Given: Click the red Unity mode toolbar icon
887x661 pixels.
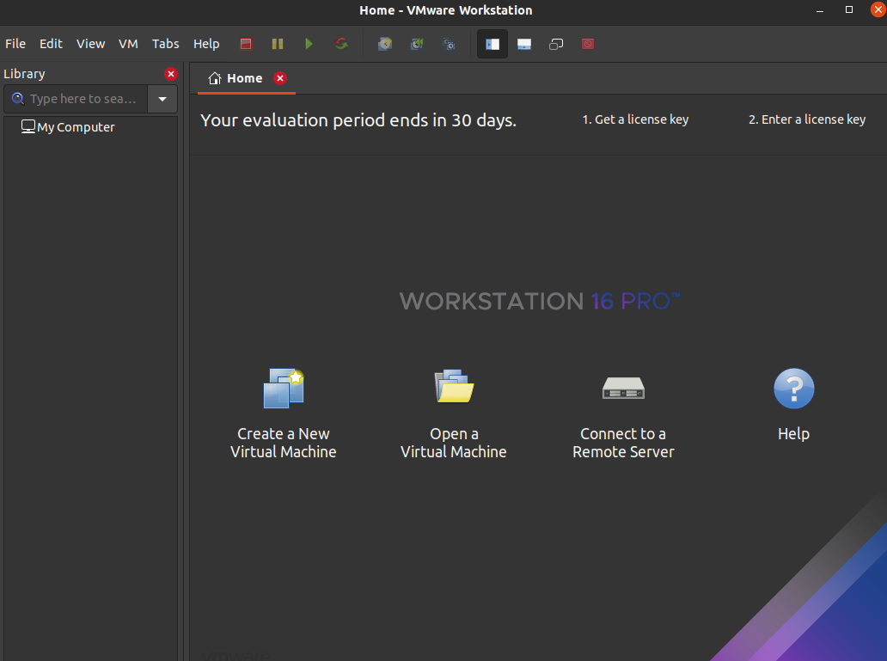Looking at the screenshot, I should pos(588,44).
